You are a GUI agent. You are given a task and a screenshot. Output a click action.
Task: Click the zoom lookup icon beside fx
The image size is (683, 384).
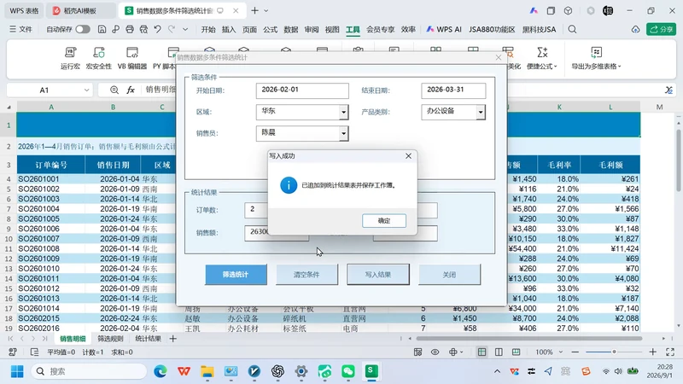click(114, 90)
